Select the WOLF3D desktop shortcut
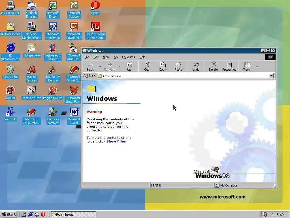This screenshot has height=218, width=290. (10, 114)
